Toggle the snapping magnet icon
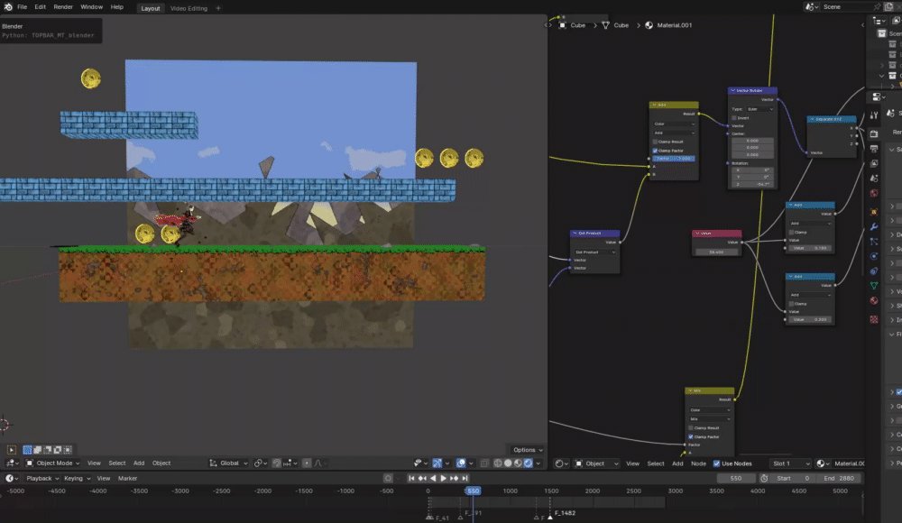This screenshot has width=902, height=523. 277,463
